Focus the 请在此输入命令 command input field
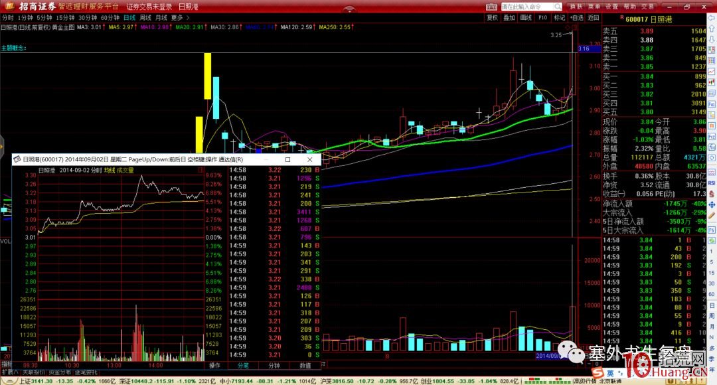 click(527, 7)
